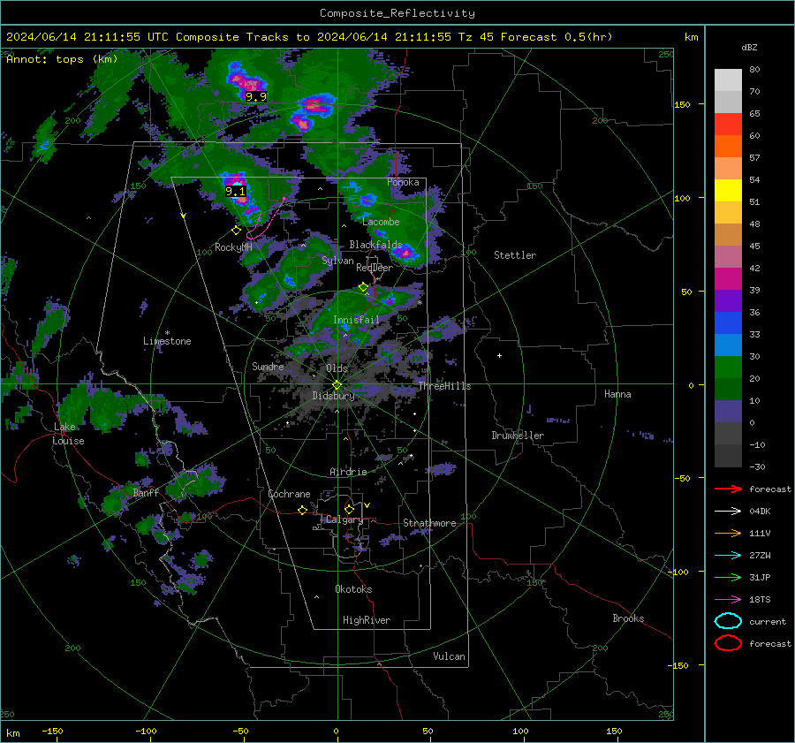The height and width of the screenshot is (743, 795).
Task: Click the 18TS legend label
Action: tap(760, 600)
